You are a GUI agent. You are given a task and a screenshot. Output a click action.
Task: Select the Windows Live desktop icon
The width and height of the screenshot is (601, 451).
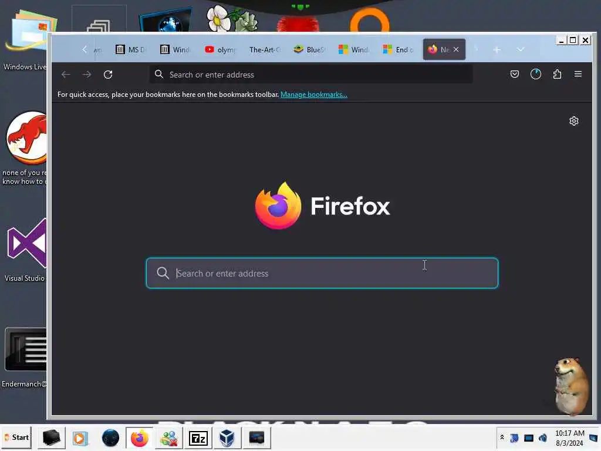[25, 40]
